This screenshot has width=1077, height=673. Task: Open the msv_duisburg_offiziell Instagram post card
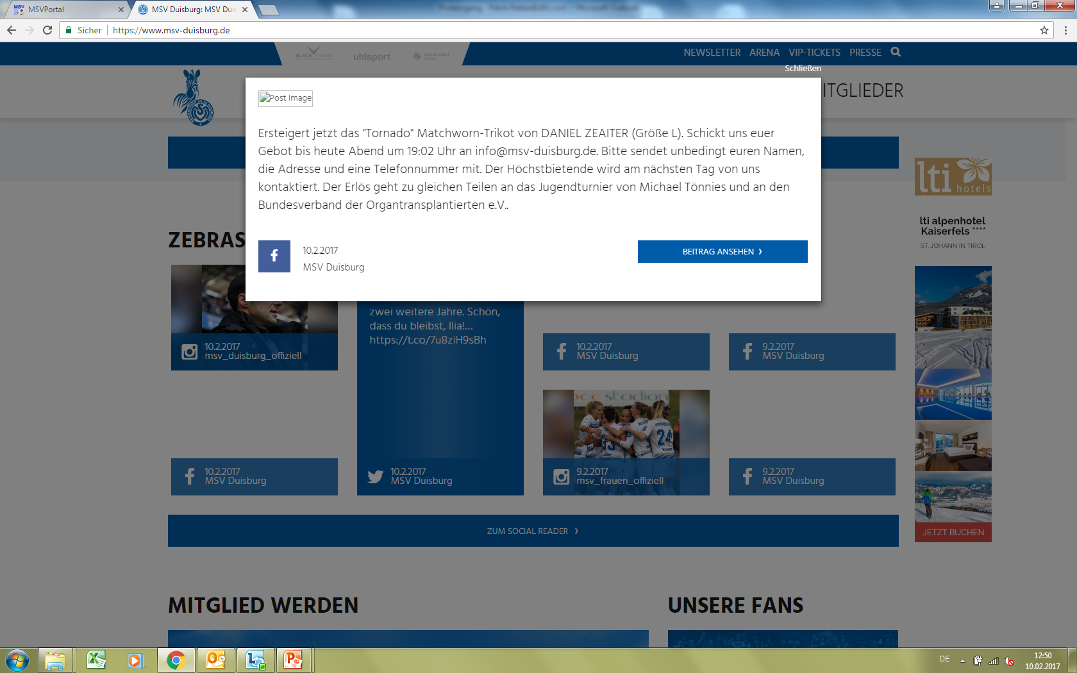coord(255,317)
